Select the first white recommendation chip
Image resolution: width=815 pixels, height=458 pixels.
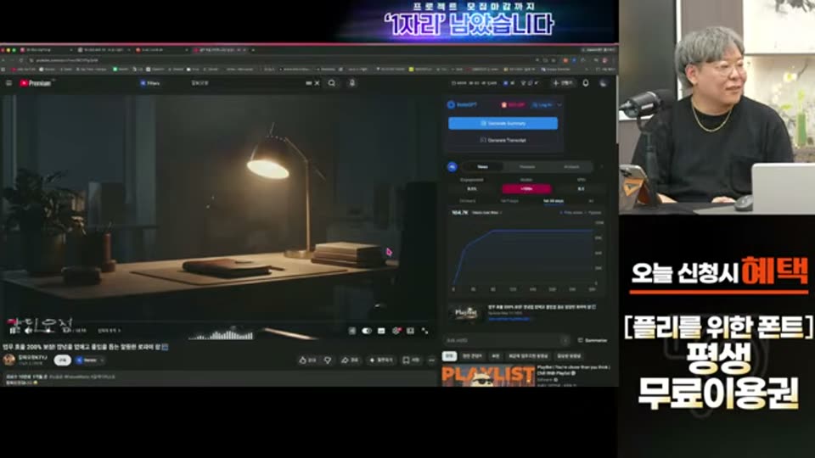click(449, 355)
